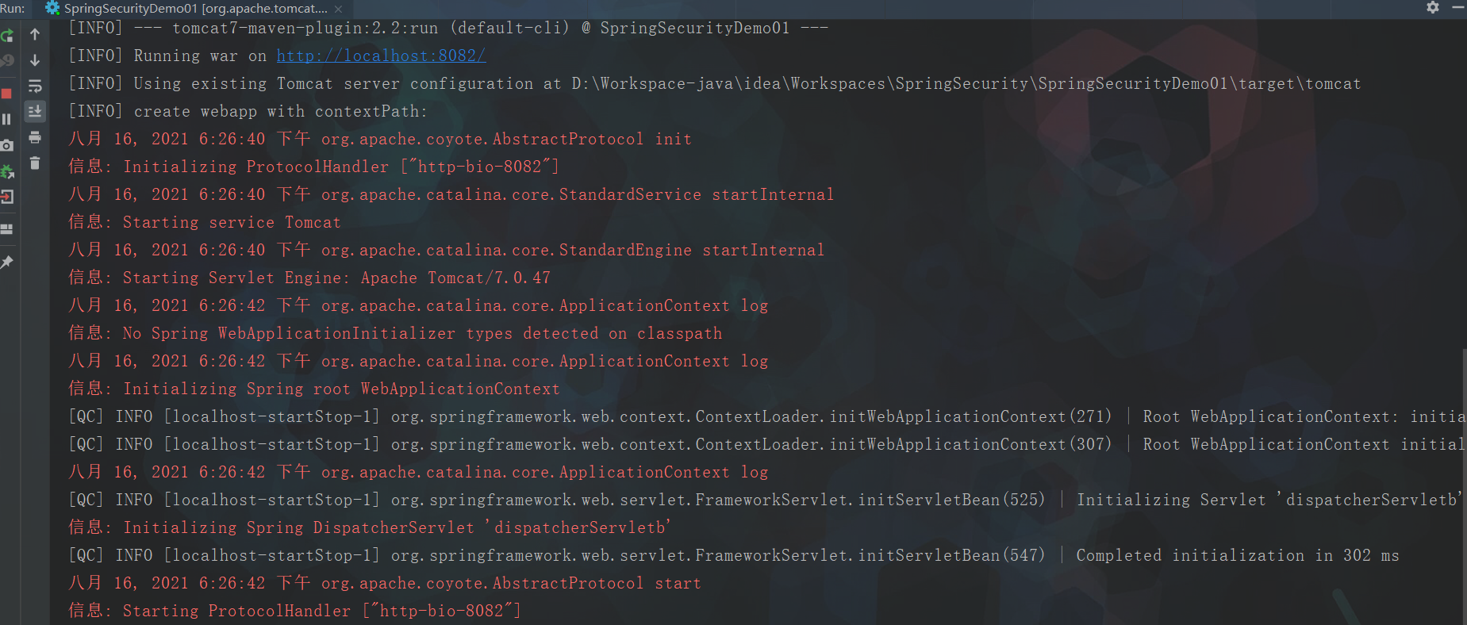Click the Down the stack trace arrow
This screenshot has width=1467, height=625.
[x=35, y=60]
